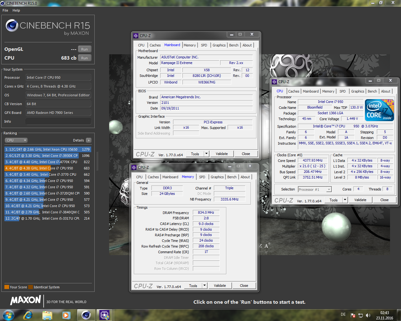Click the Intel Core i7 inside badge
Viewport: 401px width, 321px height.
(x=379, y=110)
